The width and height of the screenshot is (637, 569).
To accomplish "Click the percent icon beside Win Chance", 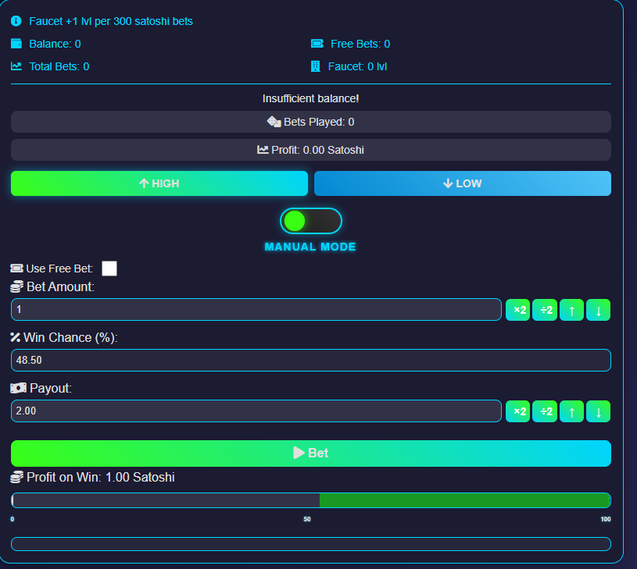I will pos(15,337).
